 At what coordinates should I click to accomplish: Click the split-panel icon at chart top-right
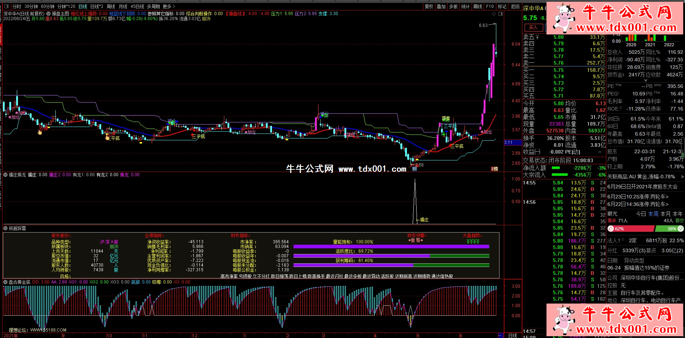501,14
